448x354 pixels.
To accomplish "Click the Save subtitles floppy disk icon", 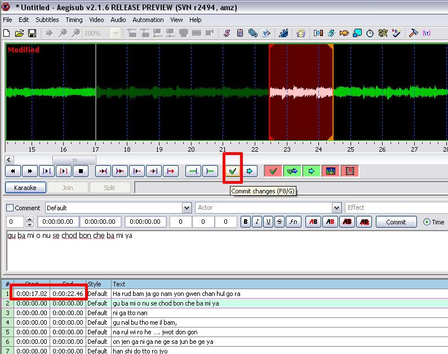I will [x=32, y=33].
